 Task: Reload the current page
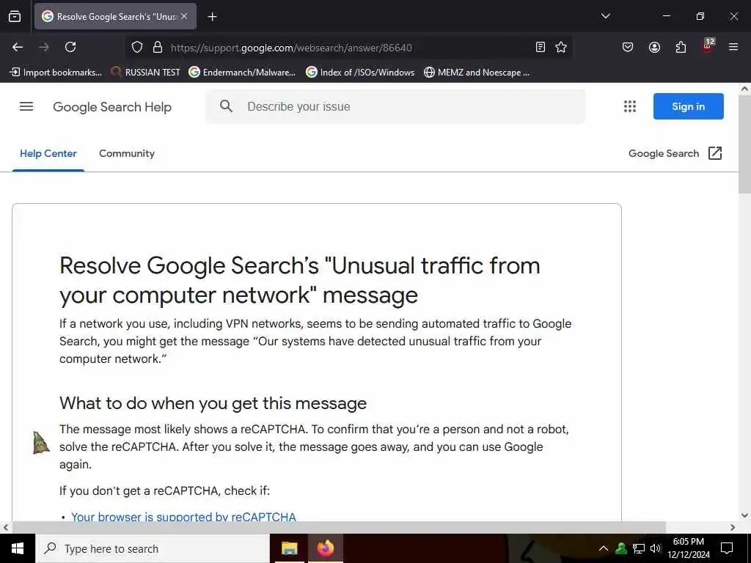(70, 47)
